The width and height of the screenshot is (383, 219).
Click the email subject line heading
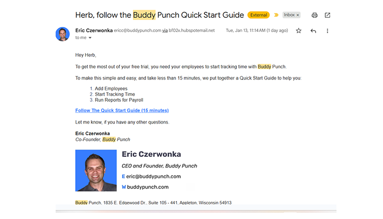click(159, 15)
